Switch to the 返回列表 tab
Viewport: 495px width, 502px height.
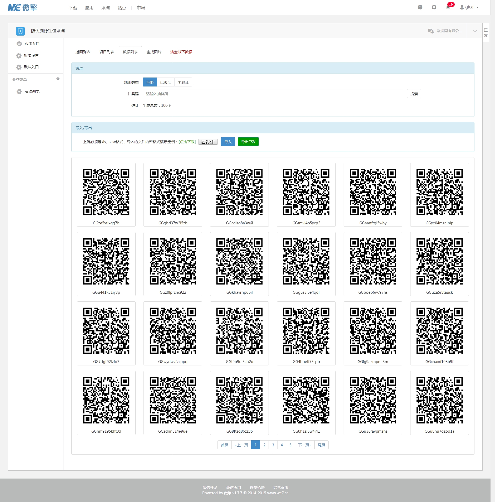coord(83,52)
